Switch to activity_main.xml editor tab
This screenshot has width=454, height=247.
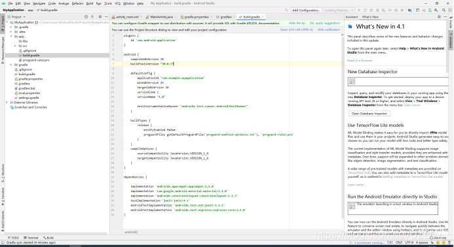click(x=127, y=17)
